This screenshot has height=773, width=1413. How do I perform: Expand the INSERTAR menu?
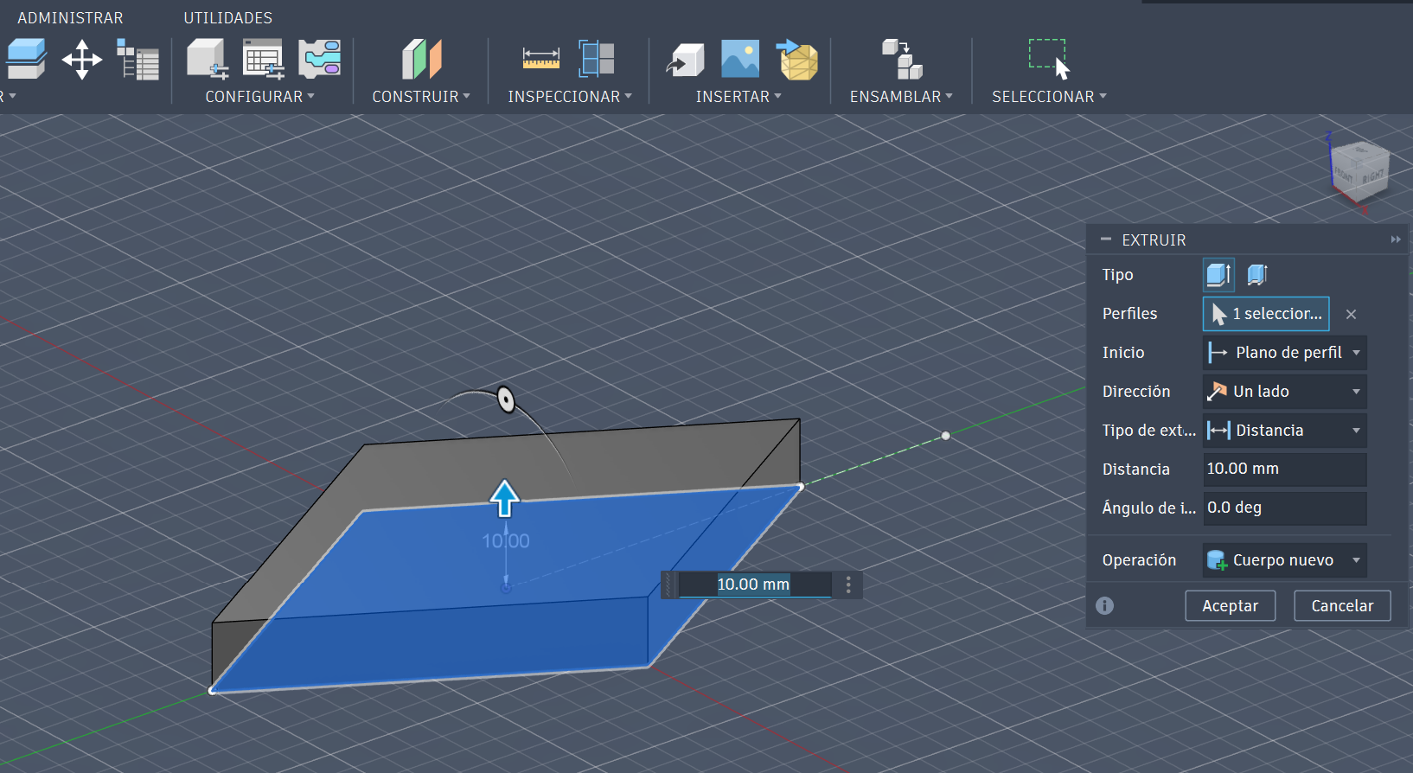[x=738, y=97]
